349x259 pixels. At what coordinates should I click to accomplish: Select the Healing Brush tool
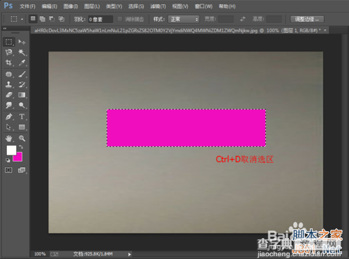[9, 74]
